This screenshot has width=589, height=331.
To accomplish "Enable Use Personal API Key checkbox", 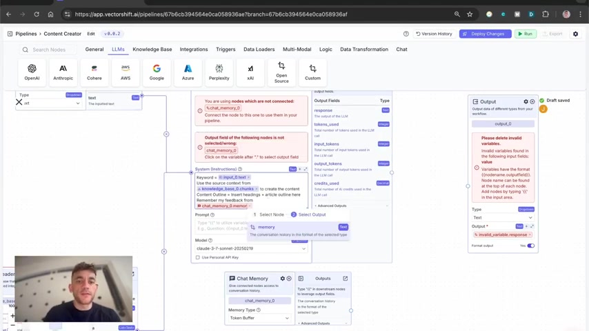I will [x=198, y=257].
